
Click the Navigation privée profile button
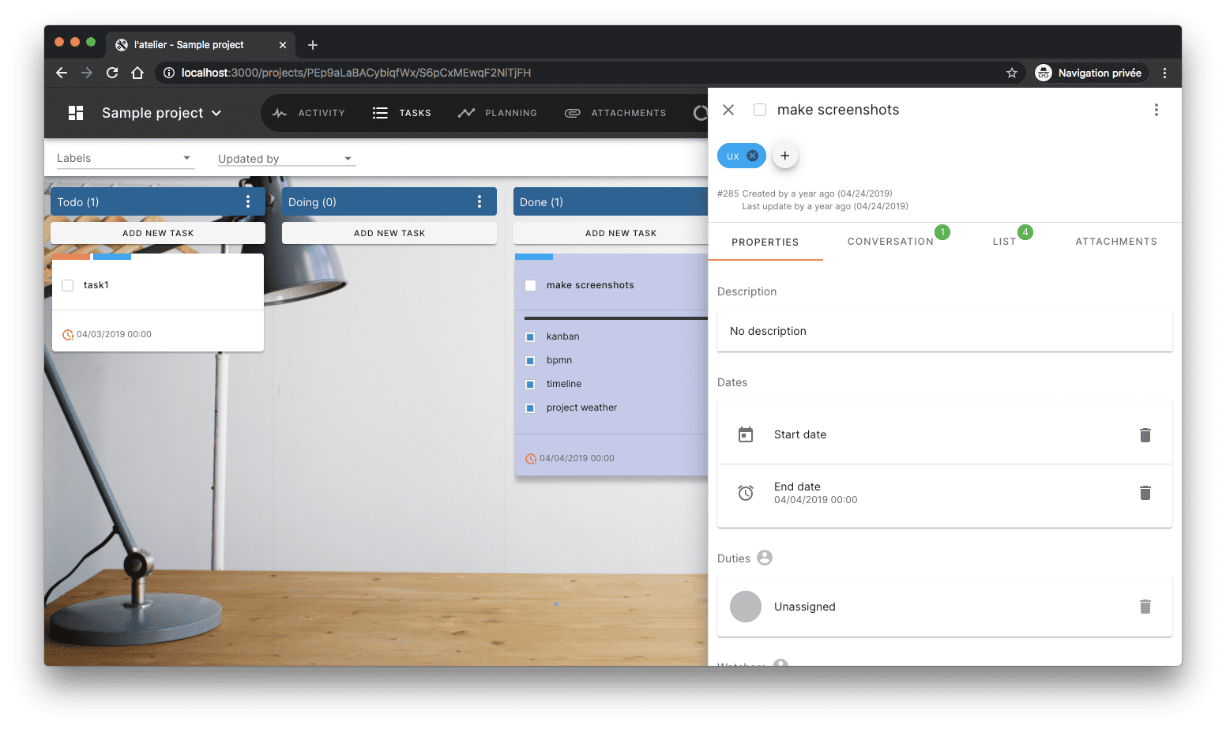(x=1091, y=73)
